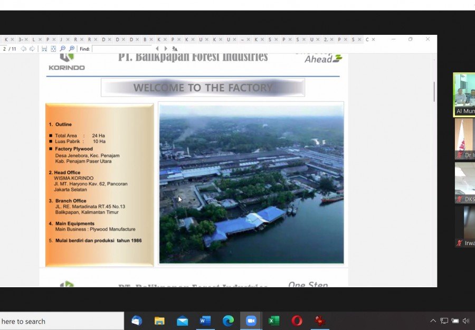Open Microsoft Word from the taskbar
Screen dimensions: 475x330
(205, 321)
